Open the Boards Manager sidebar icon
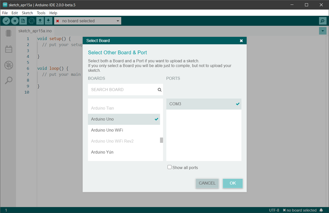This screenshot has width=329, height=213. click(x=9, y=33)
